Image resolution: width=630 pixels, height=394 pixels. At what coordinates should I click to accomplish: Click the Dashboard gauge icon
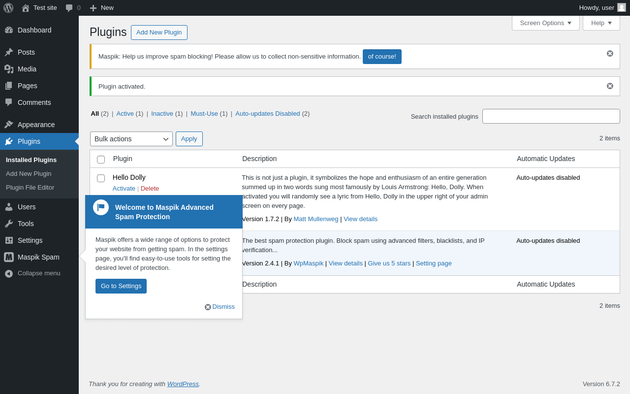tap(9, 30)
